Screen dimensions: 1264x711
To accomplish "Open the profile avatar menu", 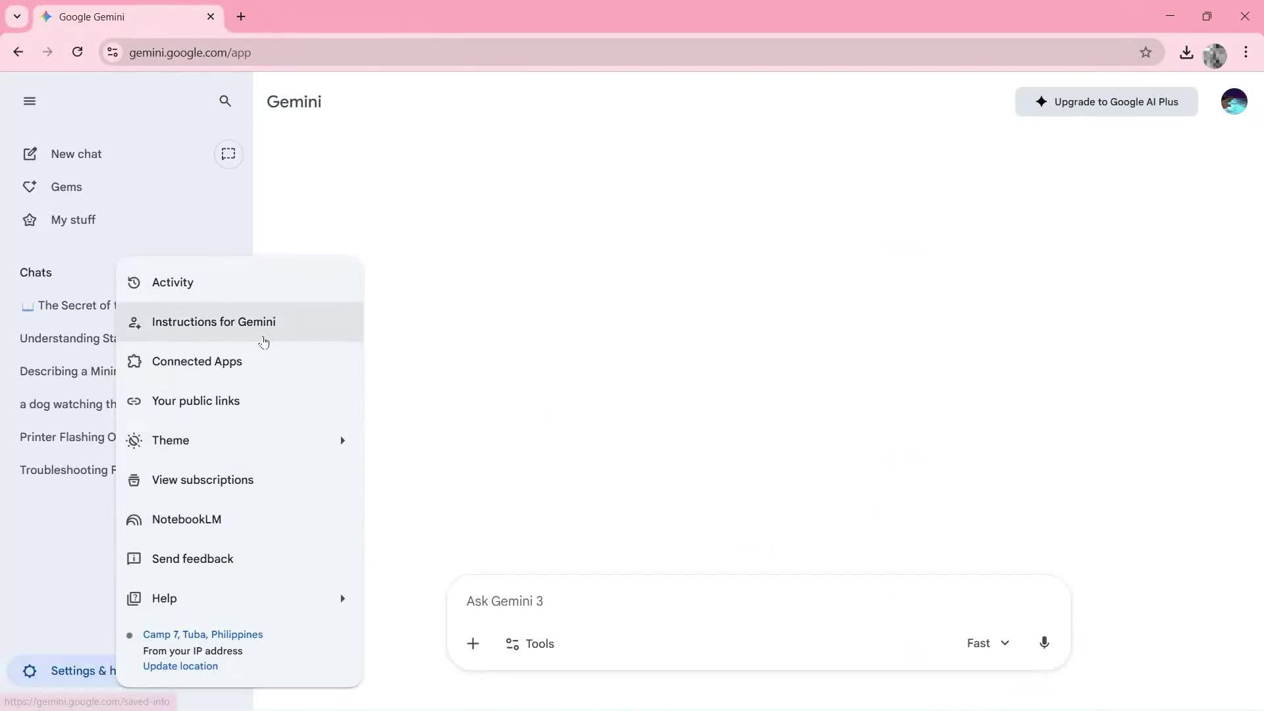I will (1234, 101).
